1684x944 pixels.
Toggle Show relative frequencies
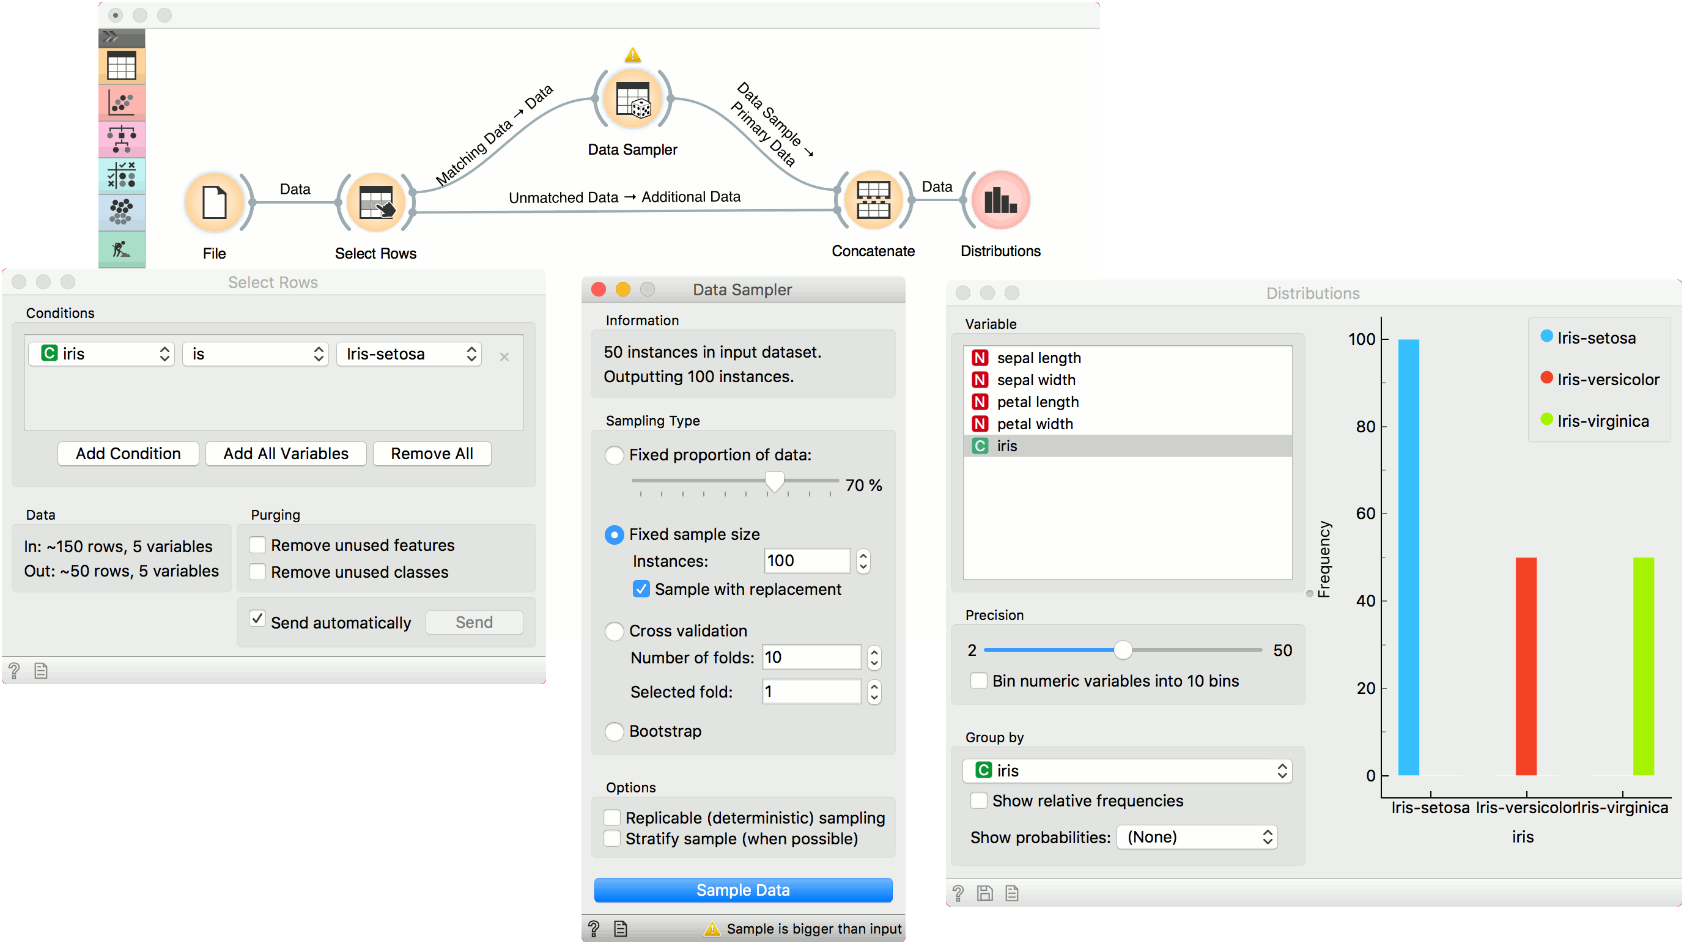[978, 800]
